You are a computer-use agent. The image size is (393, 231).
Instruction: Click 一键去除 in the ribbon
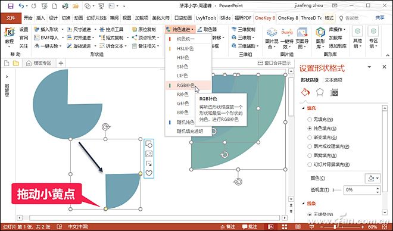[48, 46]
